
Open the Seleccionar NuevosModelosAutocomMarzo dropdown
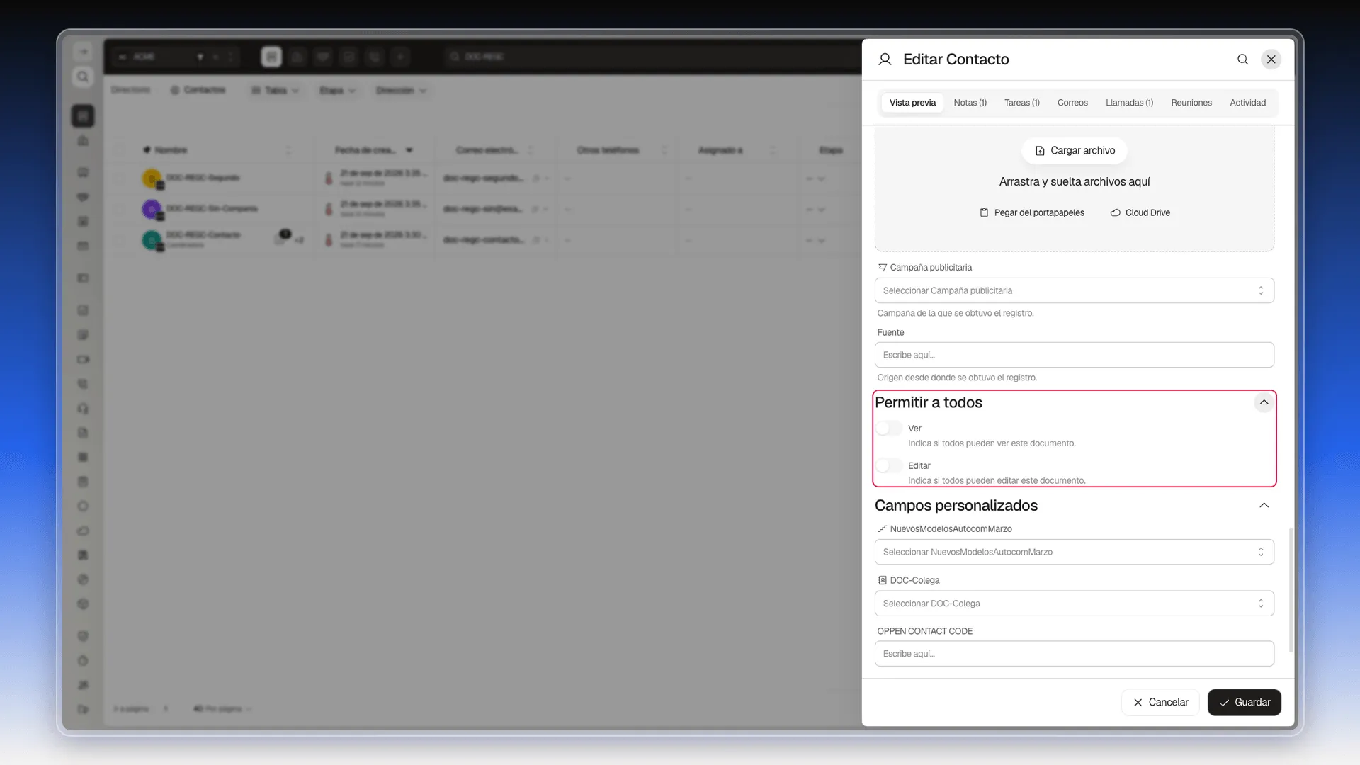tap(1074, 552)
